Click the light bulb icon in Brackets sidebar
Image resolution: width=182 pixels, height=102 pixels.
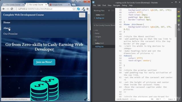(179, 25)
